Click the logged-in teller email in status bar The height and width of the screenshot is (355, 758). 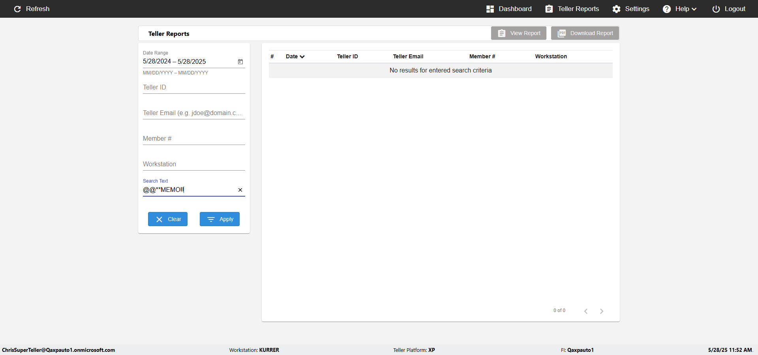58,350
